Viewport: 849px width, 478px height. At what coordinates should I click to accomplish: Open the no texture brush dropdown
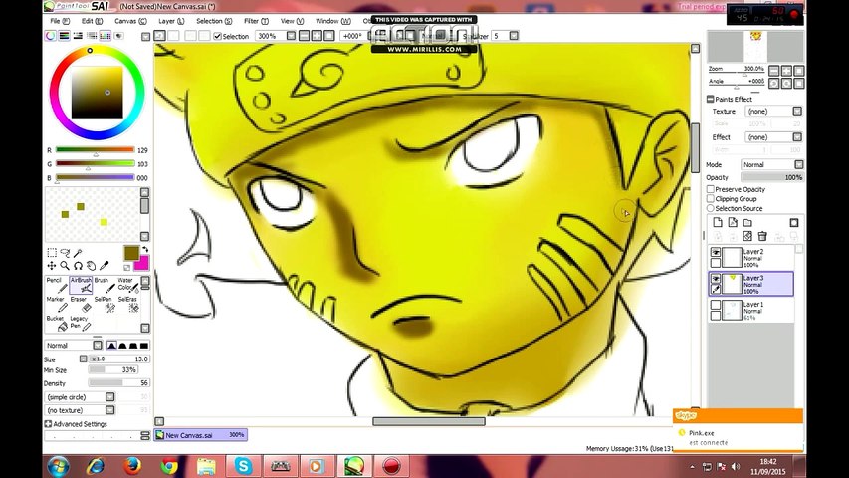click(109, 410)
